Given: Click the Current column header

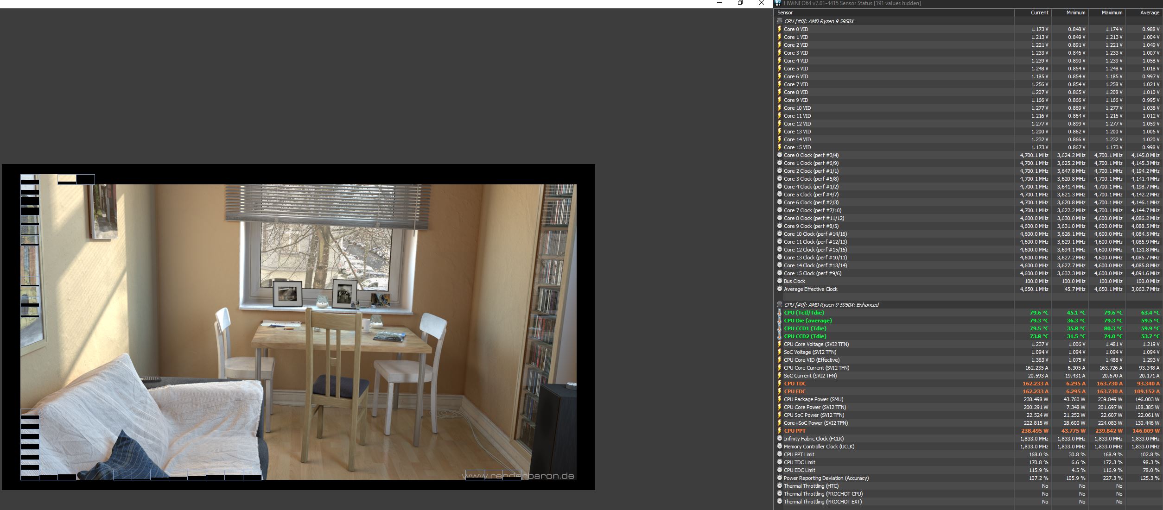Looking at the screenshot, I should click(1039, 13).
